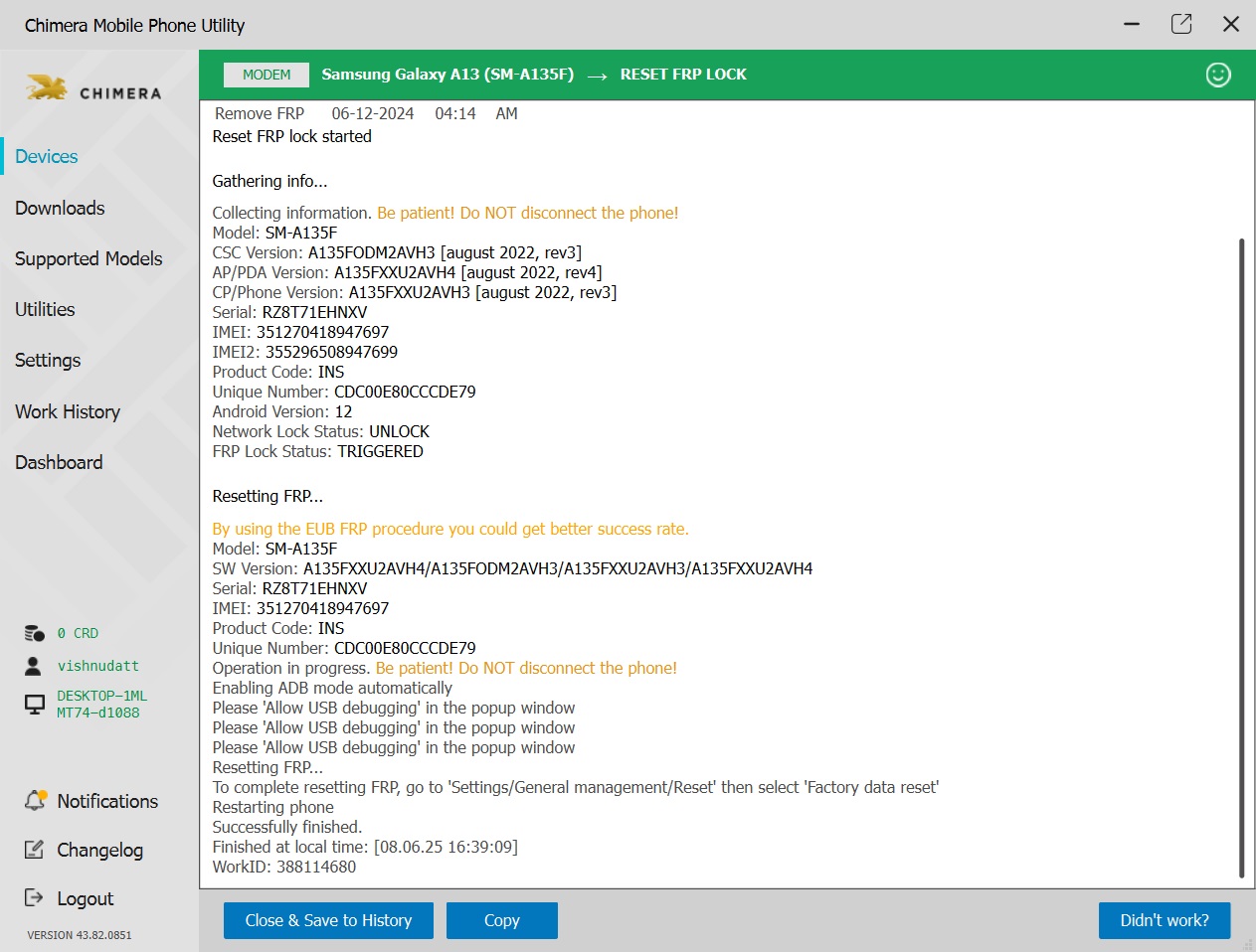Image resolution: width=1256 pixels, height=952 pixels.
Task: Click the computer monitor icon beside DESKTOP-1ML
Action: (x=35, y=705)
